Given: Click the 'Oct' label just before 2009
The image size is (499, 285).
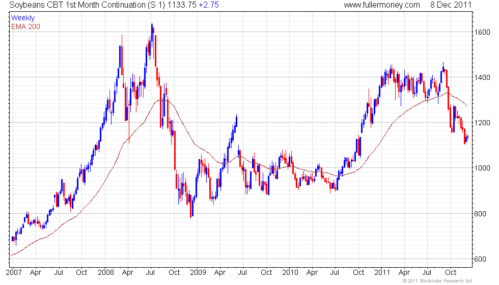Looking at the screenshot, I should pos(174,273).
